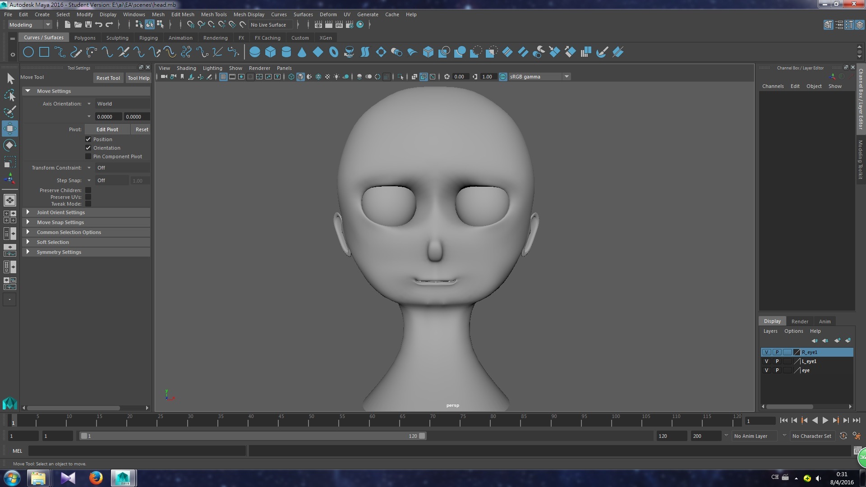866x487 pixels.
Task: Enable Pin Component Pivot checkbox
Action: click(88, 156)
